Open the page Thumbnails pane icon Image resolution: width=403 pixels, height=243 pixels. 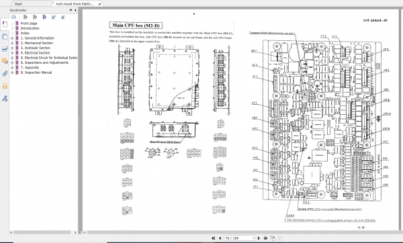[x=5, y=37]
